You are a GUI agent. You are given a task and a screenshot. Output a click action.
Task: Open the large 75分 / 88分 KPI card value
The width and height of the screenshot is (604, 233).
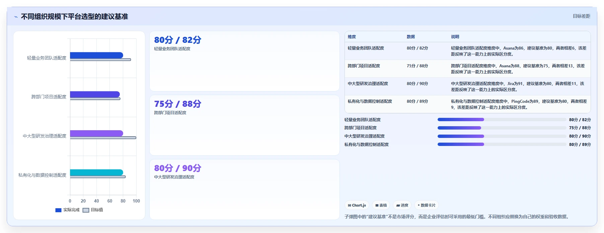click(177, 104)
